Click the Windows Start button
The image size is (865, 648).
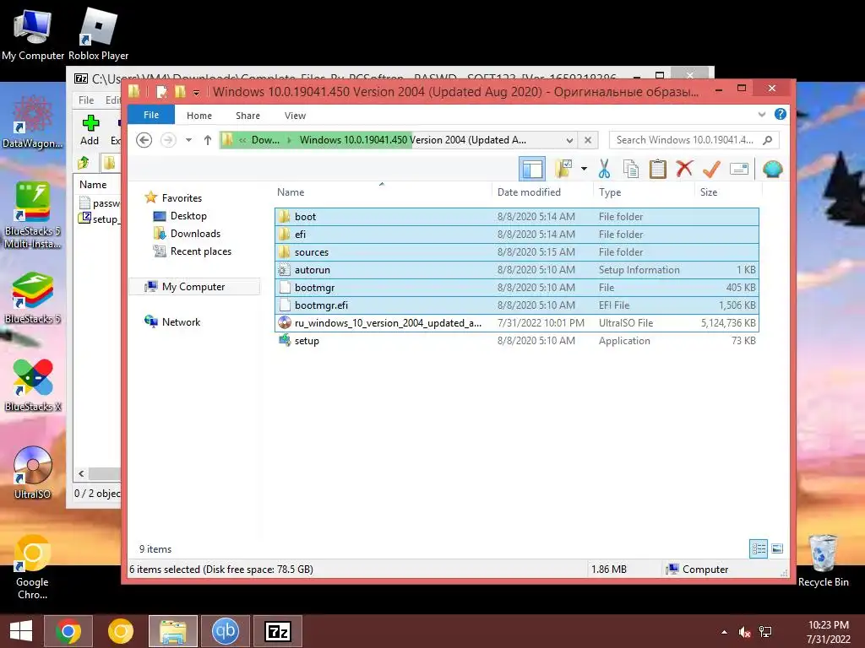20,631
